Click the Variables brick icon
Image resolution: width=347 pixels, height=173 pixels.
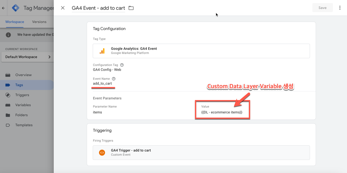[x=8, y=105]
